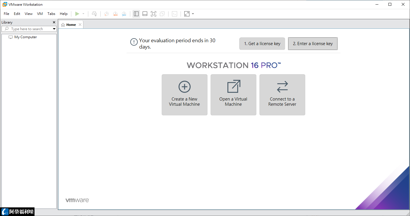This screenshot has height=216, width=410.
Task: Send Ctrl+Alt+Del using toolbar icon
Action: point(94,14)
